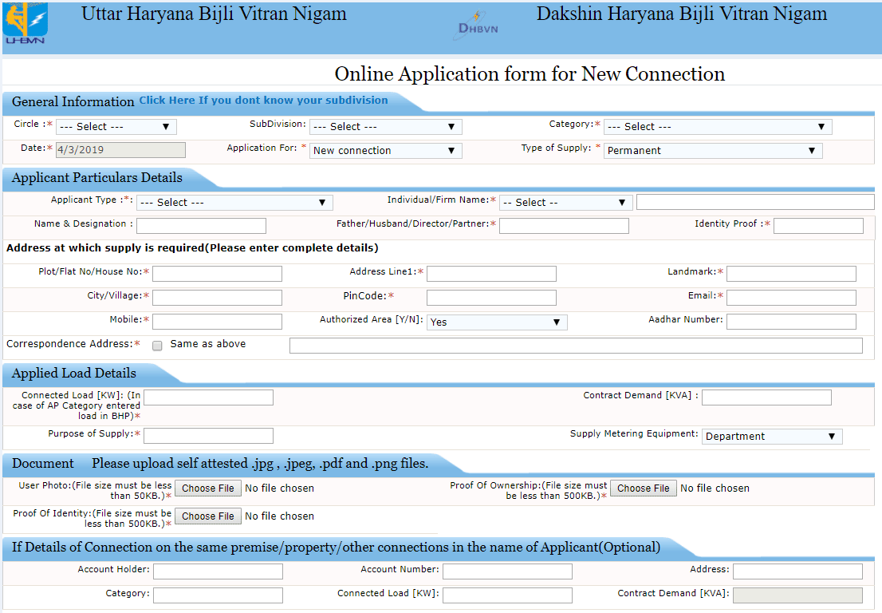Click the 'Dakshin Haryana Bijli Vitran Nigam' title
882x613 pixels.
pos(681,14)
